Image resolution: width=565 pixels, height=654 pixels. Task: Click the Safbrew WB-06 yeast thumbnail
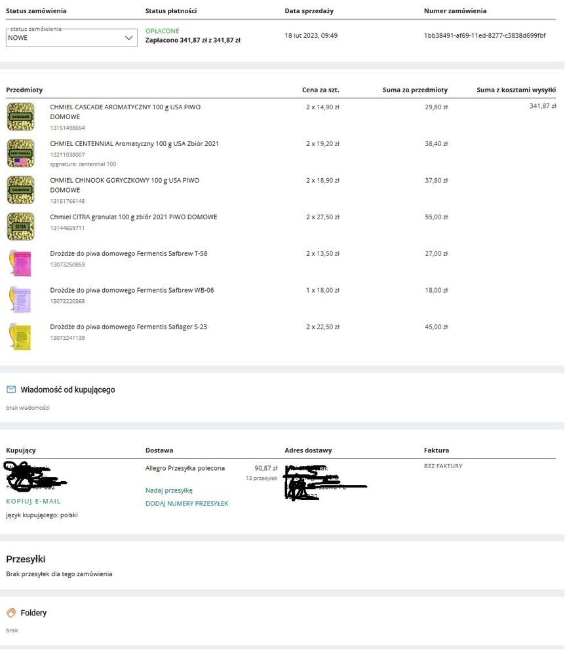[20, 300]
